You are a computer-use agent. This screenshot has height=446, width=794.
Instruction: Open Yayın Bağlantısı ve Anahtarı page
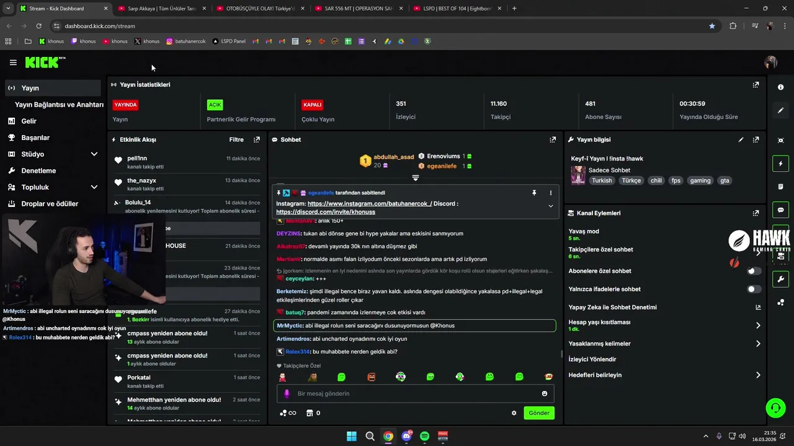click(x=59, y=105)
